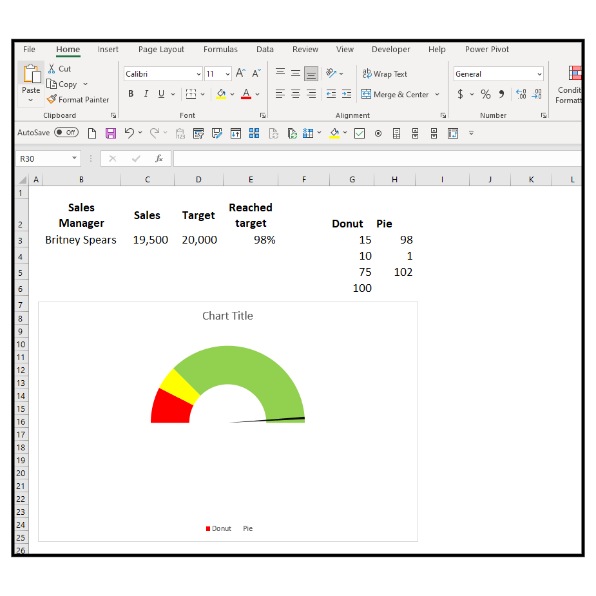Toggle Underline formatting
The height and width of the screenshot is (596, 596).
[161, 94]
